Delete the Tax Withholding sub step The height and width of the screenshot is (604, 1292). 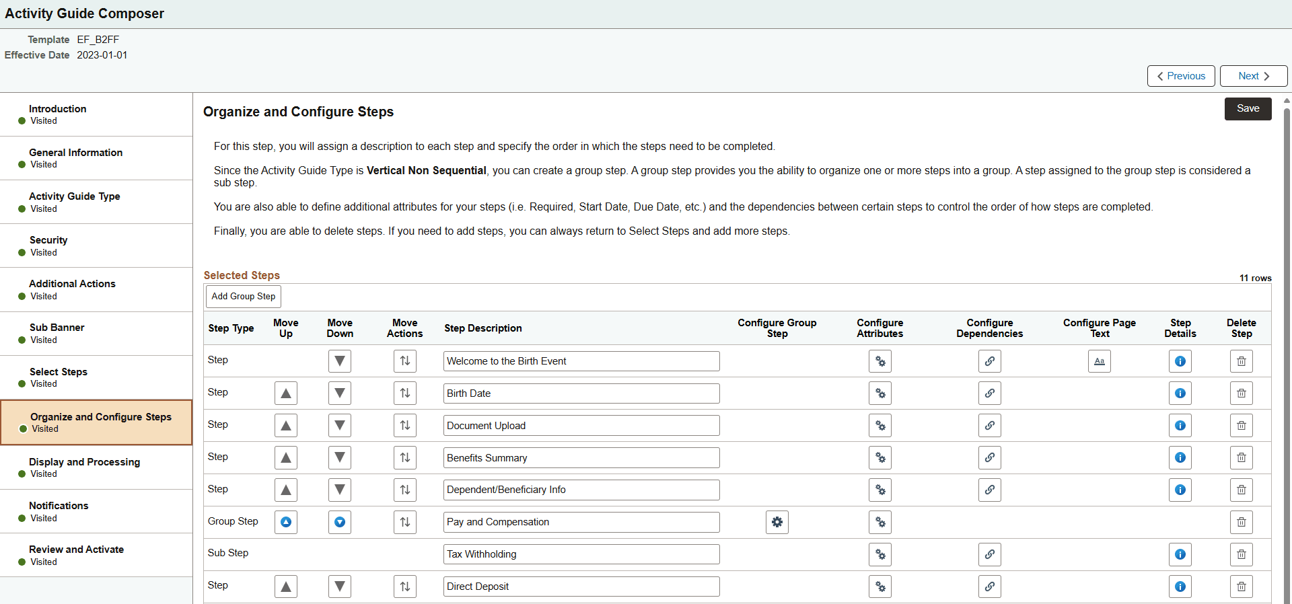click(x=1242, y=555)
